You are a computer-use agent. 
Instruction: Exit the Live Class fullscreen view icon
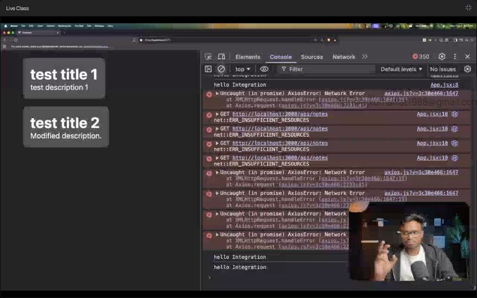tap(468, 8)
